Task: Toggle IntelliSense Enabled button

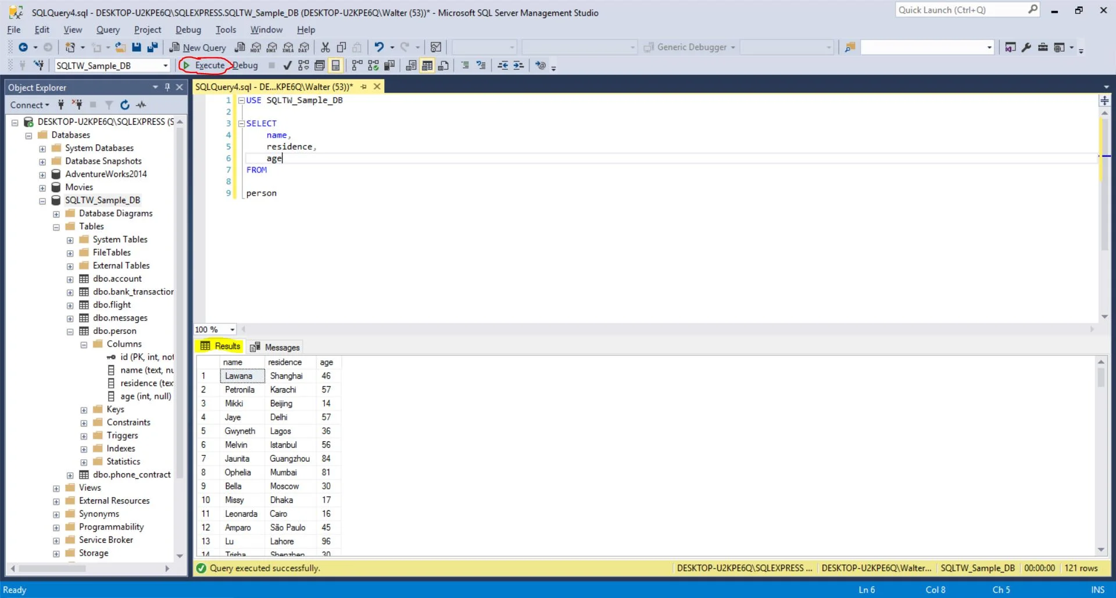Action: (335, 66)
